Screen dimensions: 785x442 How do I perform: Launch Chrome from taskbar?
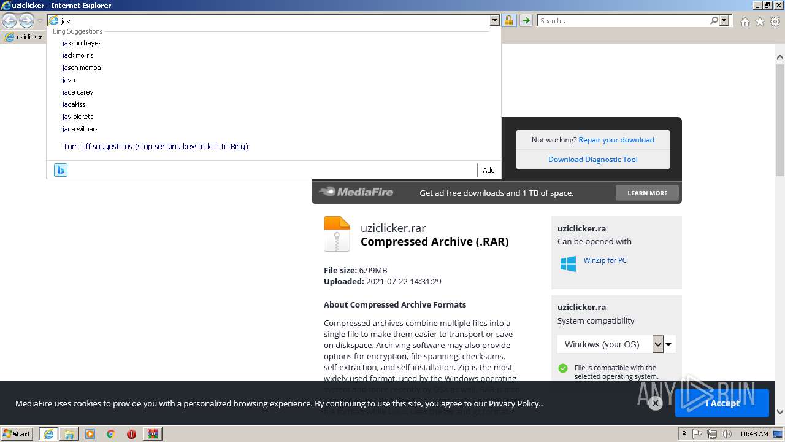(110, 434)
